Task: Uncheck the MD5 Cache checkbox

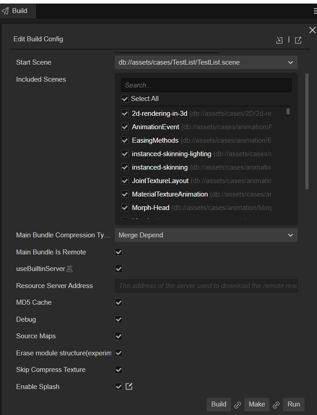Action: pyautogui.click(x=119, y=302)
